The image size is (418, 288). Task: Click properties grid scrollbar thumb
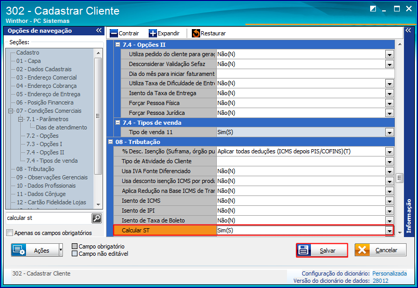(x=399, y=178)
